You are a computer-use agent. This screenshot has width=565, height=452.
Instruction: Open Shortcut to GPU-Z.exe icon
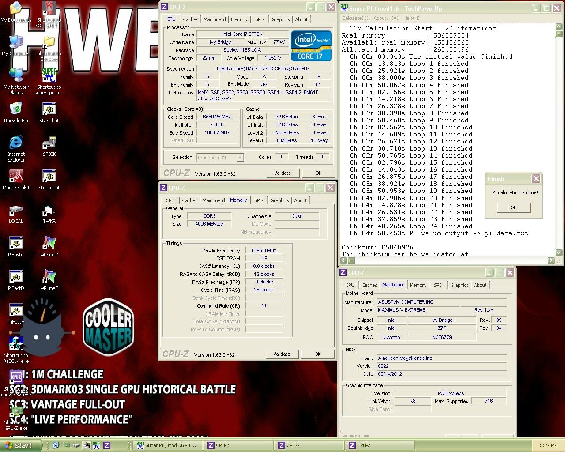pyautogui.click(x=16, y=417)
